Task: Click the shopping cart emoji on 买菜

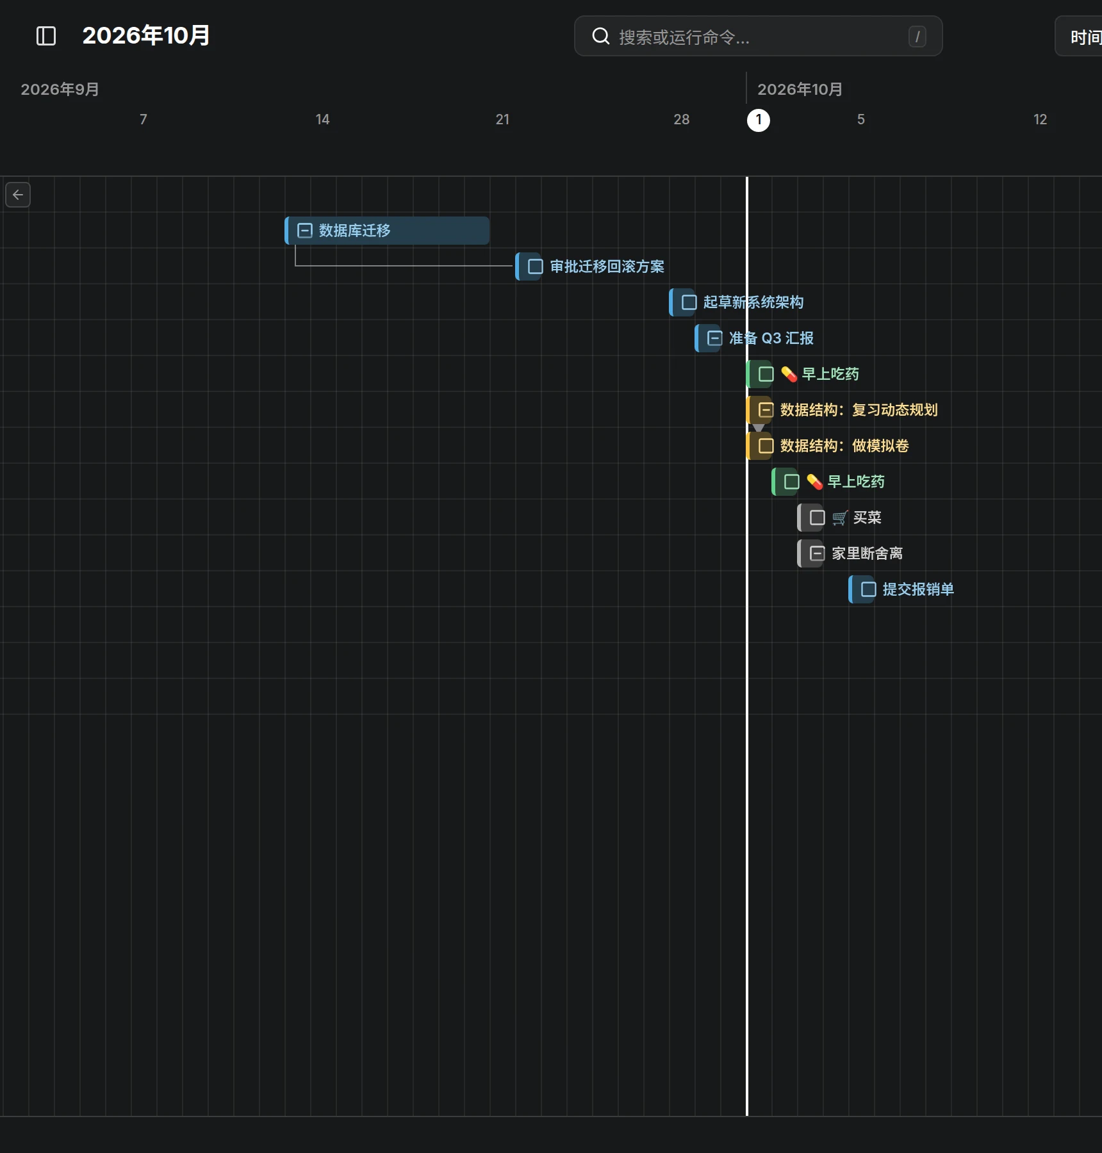Action: (840, 518)
